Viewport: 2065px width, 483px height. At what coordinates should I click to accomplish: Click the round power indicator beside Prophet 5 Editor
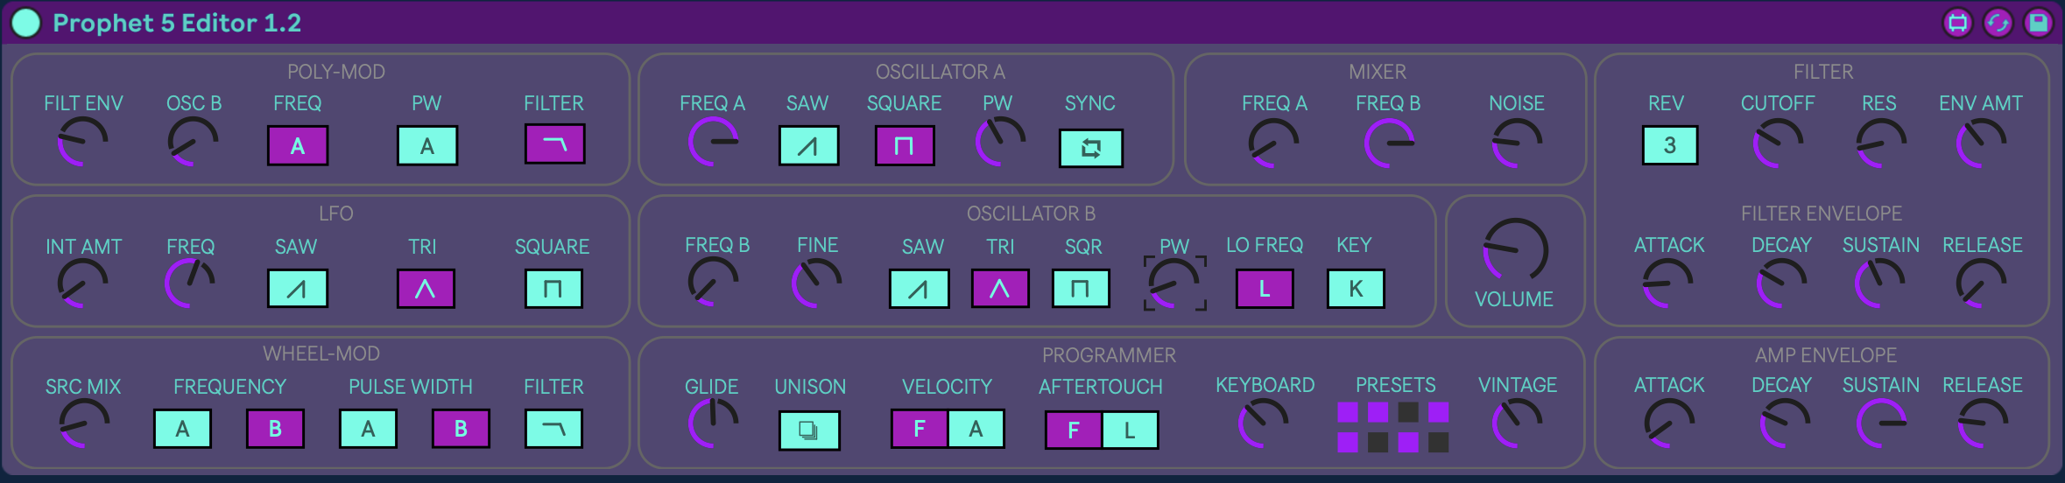coord(25,23)
